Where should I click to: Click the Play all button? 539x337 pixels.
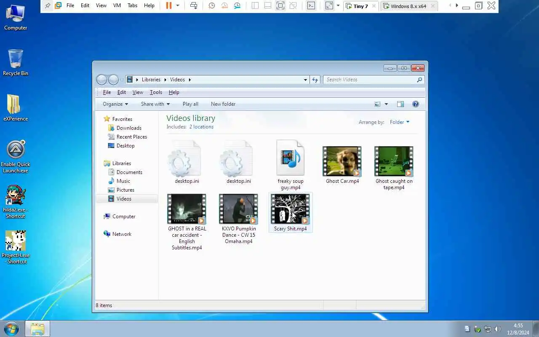[x=190, y=104]
